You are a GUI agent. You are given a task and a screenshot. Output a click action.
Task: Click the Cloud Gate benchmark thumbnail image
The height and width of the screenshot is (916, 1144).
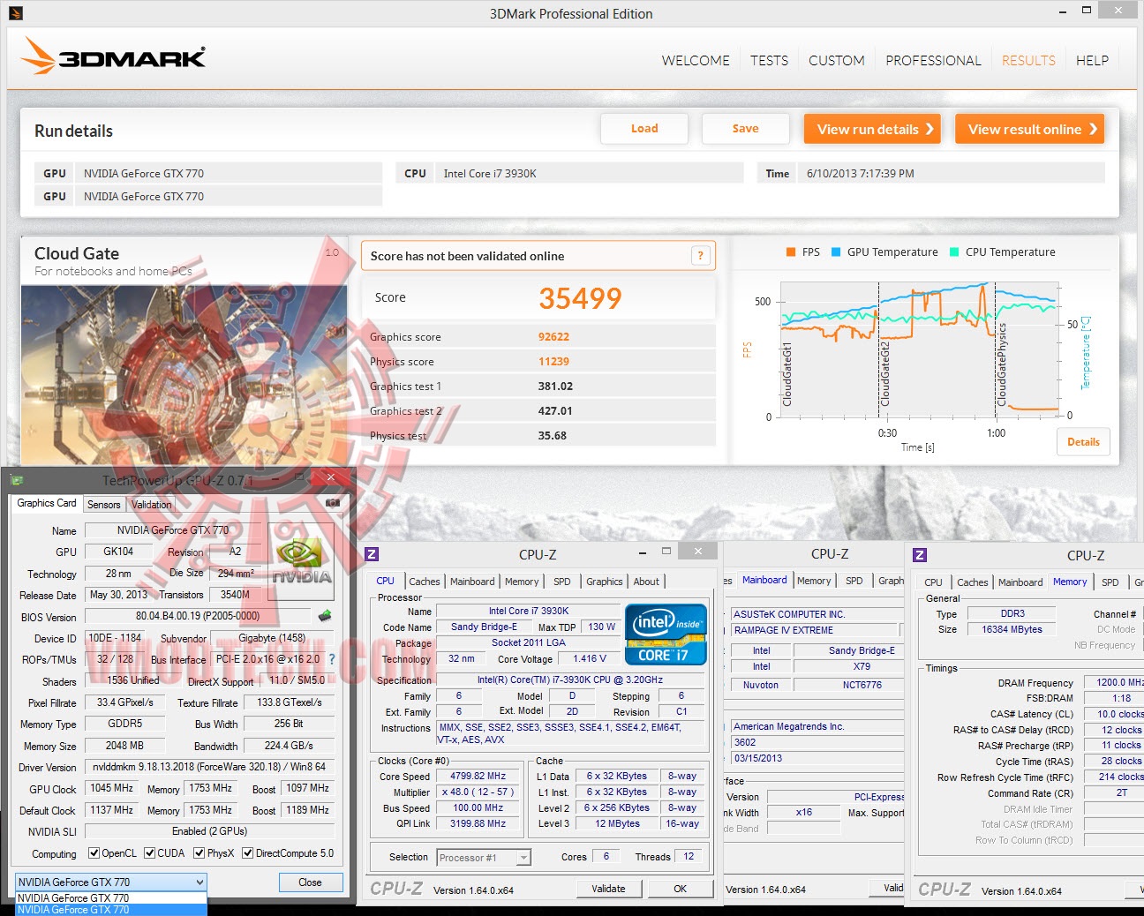(184, 374)
